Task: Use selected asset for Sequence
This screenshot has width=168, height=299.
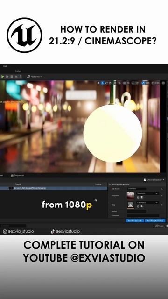Action: point(138,197)
